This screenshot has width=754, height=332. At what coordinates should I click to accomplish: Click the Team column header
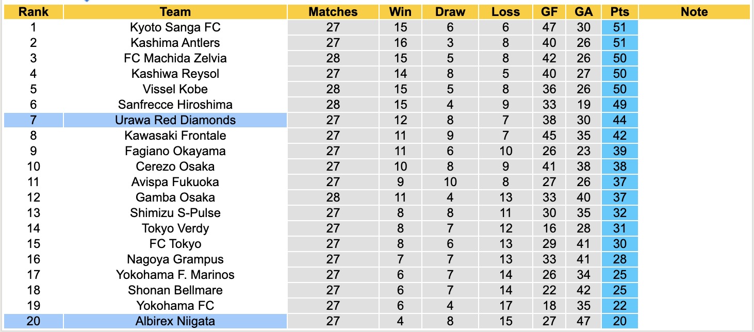pyautogui.click(x=175, y=12)
